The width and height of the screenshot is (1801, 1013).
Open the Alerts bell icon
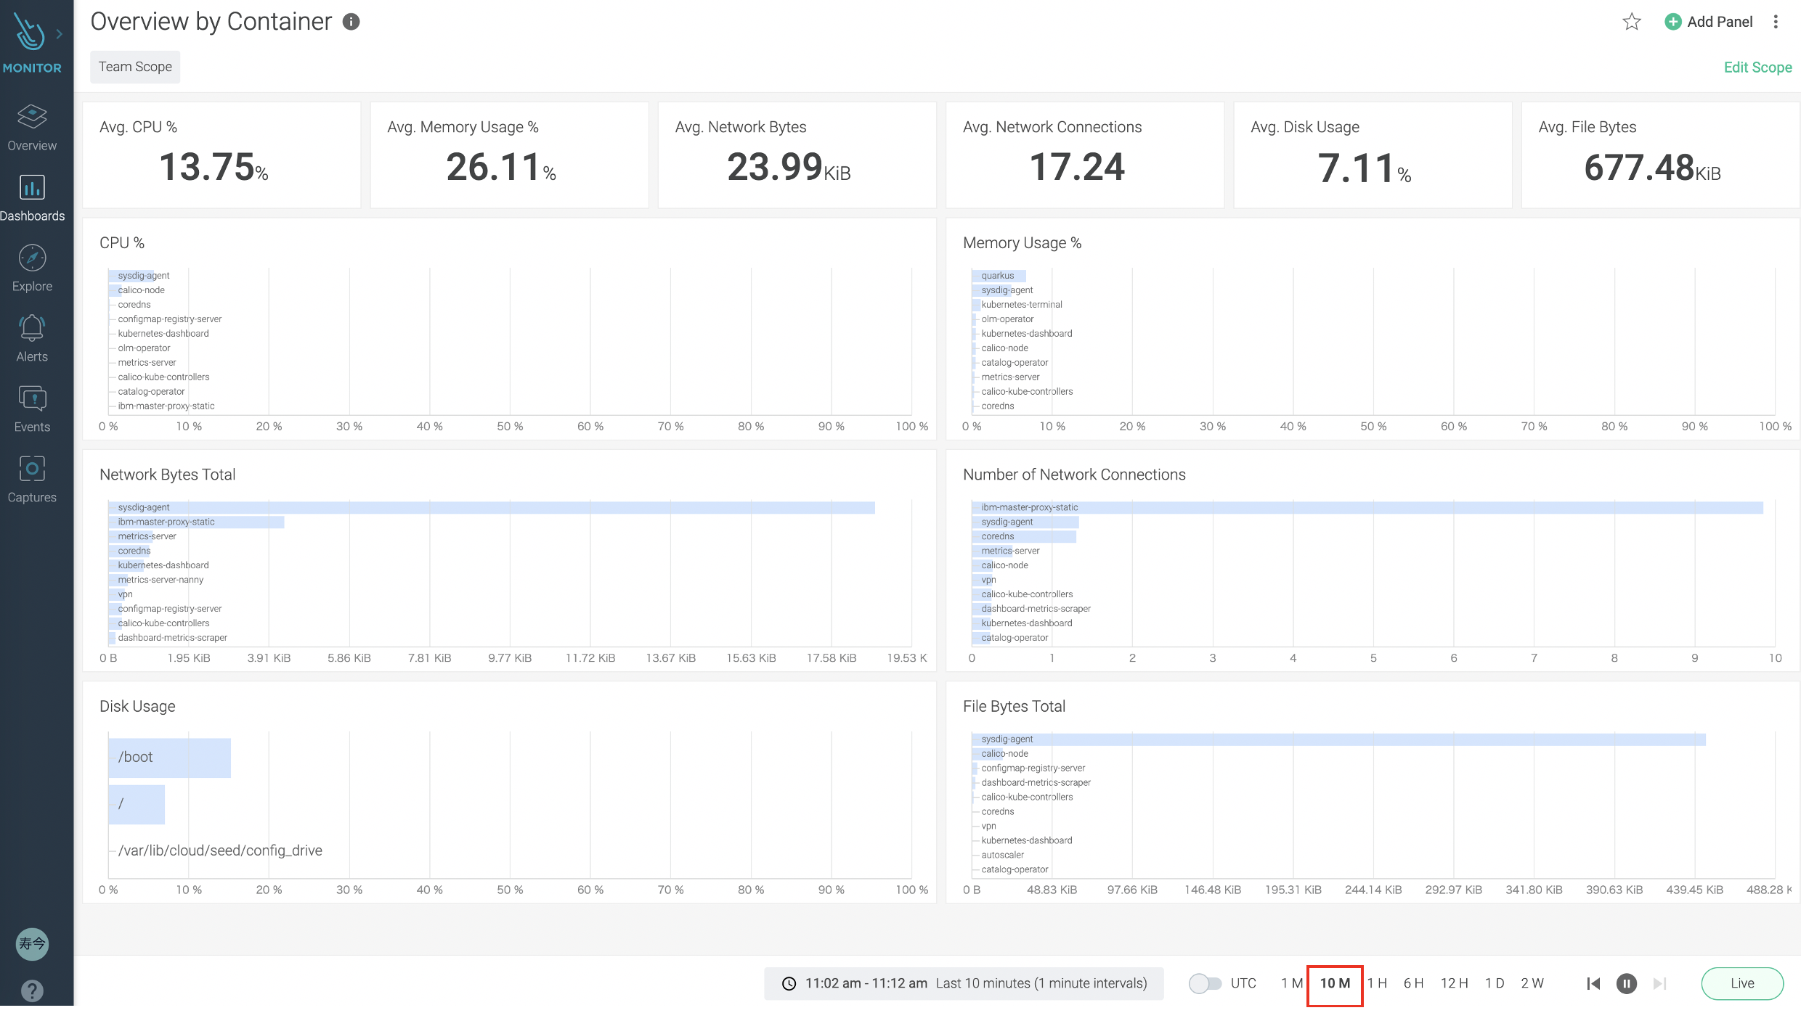click(32, 329)
